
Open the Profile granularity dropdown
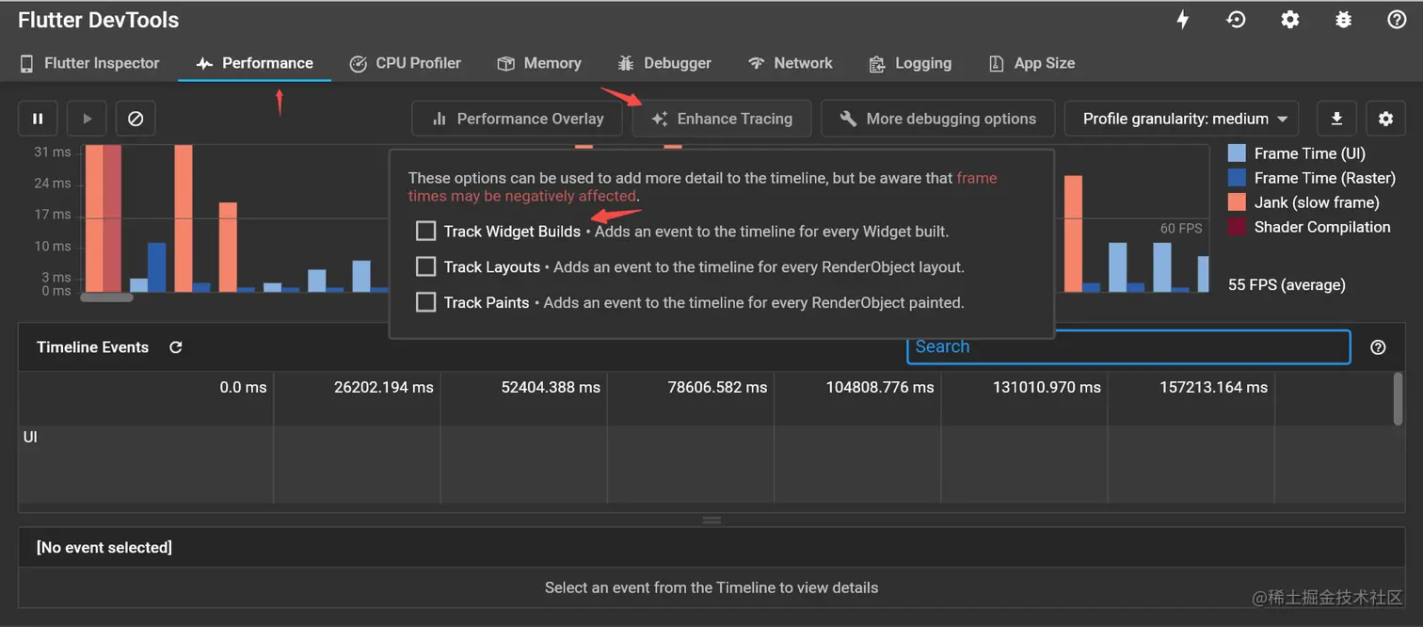point(1181,119)
